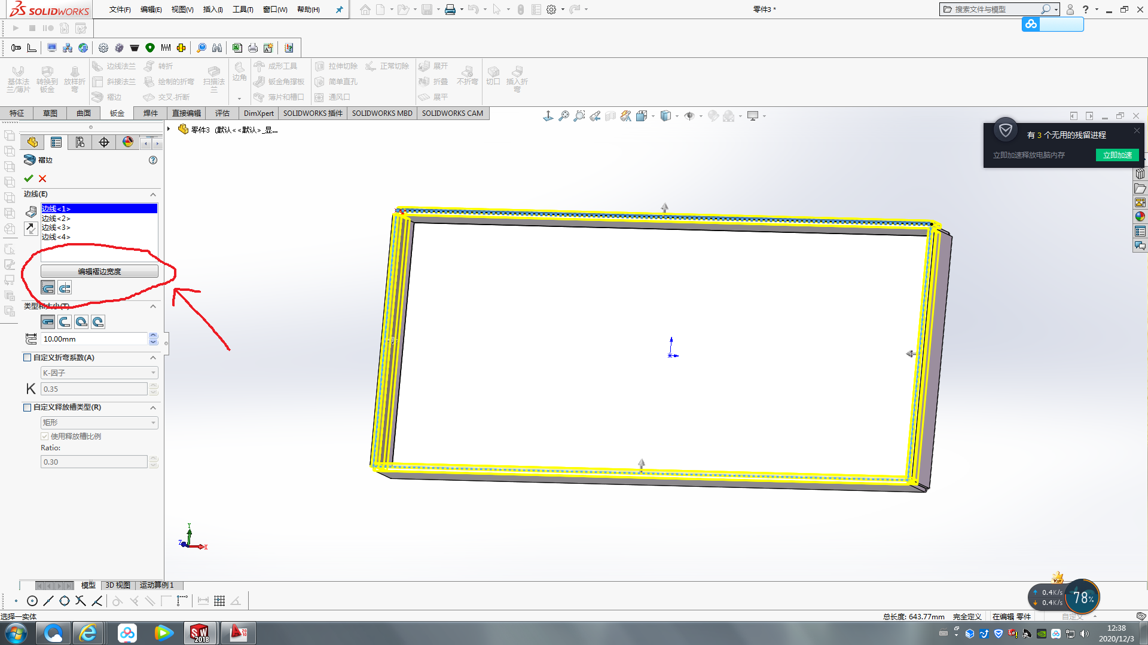The image size is (1148, 645).
Task: Click the Excel design table icon
Action: 237,48
